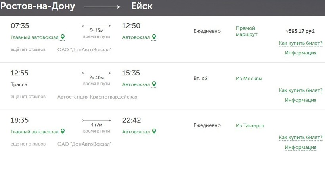Open 'Информация' for the 18:35 trip
The width and height of the screenshot is (325, 172).
click(300, 147)
